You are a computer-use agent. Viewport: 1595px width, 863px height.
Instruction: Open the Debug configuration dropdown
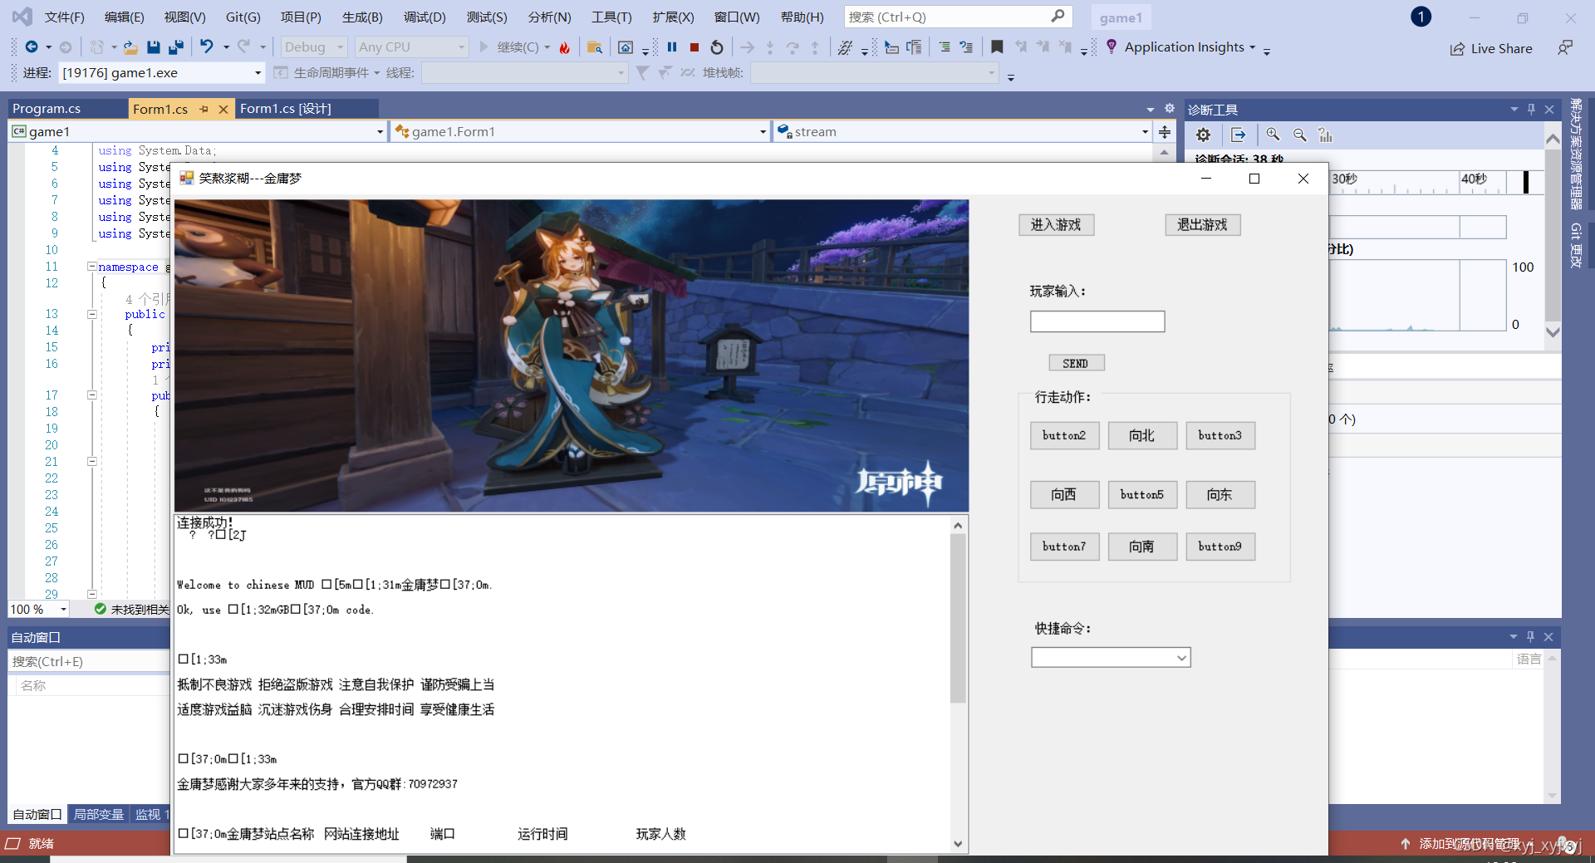coord(313,47)
